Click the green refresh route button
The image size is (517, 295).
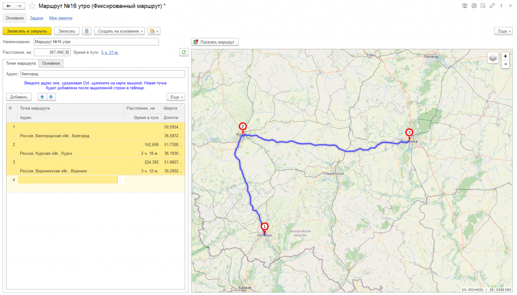pos(184,52)
